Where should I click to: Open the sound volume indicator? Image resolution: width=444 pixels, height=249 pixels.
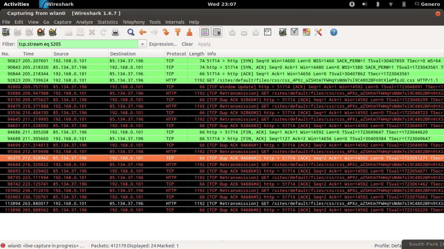(x=364, y=4)
